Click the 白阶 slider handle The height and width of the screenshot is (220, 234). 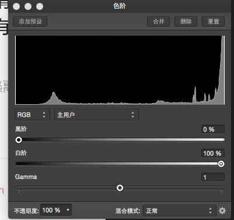[x=221, y=164]
